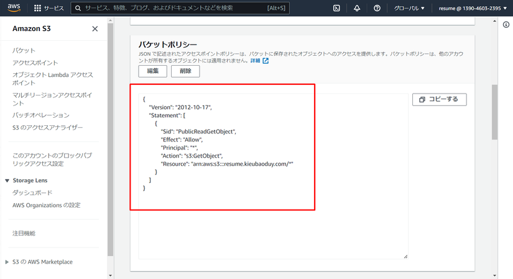
Task: Open このアカウントのブロックパブリックアクセス設定
Action: tap(52, 159)
